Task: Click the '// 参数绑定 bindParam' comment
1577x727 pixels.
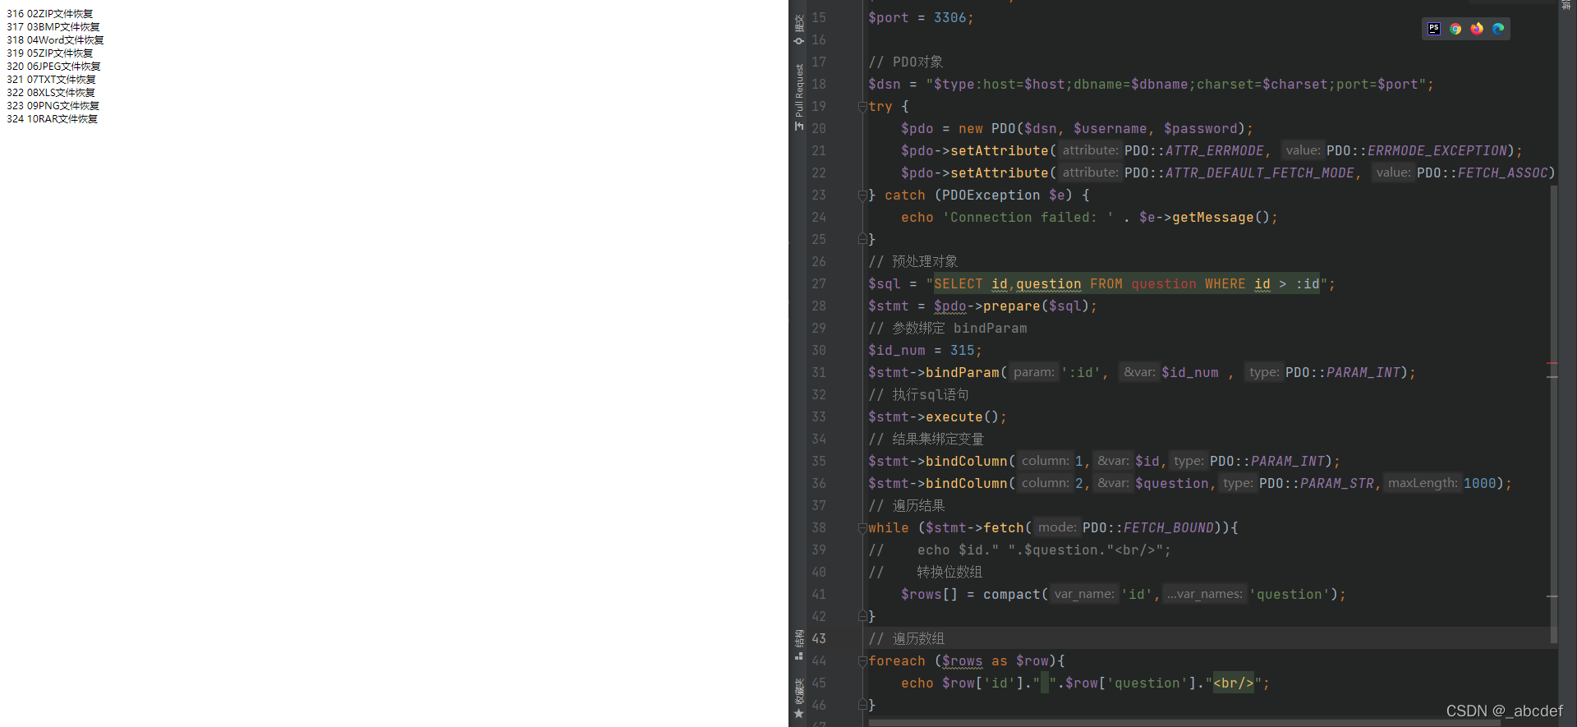Action: click(948, 329)
